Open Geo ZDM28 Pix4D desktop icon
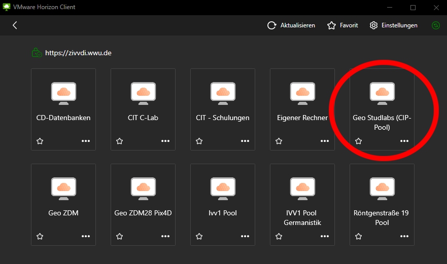447x264 pixels. [143, 188]
